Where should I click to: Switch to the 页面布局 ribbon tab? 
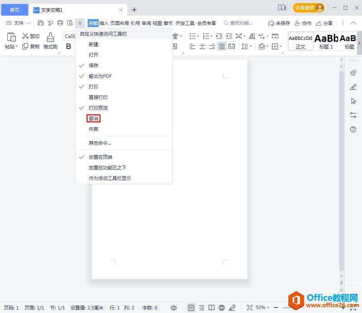(x=119, y=23)
